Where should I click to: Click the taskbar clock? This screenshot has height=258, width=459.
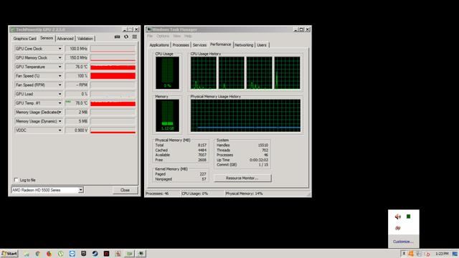[x=442, y=254]
